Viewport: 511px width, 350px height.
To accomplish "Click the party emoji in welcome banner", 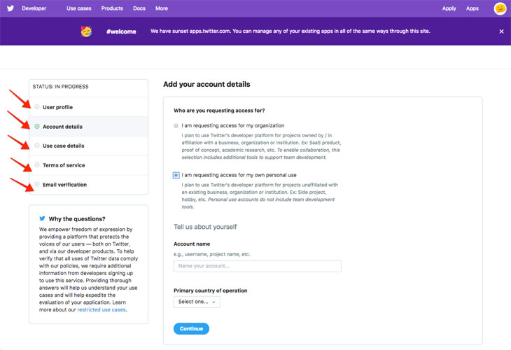I will (x=86, y=31).
